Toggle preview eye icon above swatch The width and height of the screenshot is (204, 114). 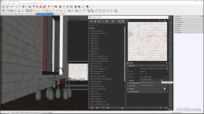(128, 20)
